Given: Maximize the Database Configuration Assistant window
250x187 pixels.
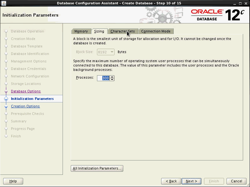Looking at the screenshot, I should click(x=240, y=3).
